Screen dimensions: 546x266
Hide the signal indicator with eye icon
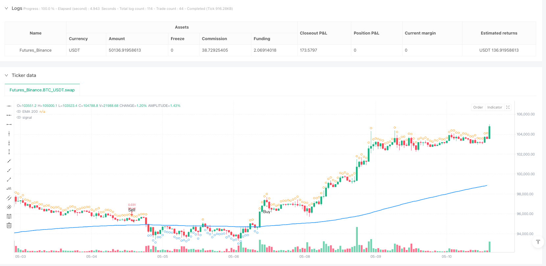(x=19, y=117)
